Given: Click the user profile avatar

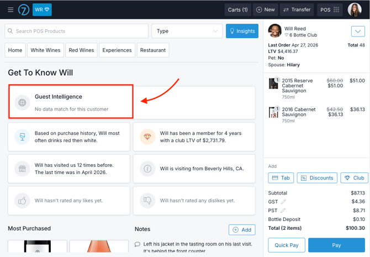Looking at the screenshot, I should [355, 10].
